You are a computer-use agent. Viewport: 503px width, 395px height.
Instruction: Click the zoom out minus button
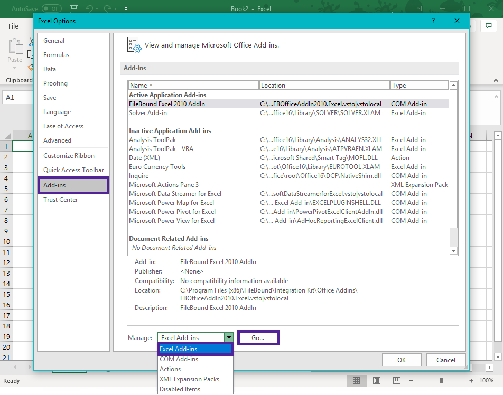[x=411, y=381]
